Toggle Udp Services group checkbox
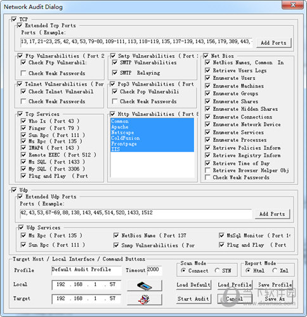307x317 pixels. [x=21, y=228]
